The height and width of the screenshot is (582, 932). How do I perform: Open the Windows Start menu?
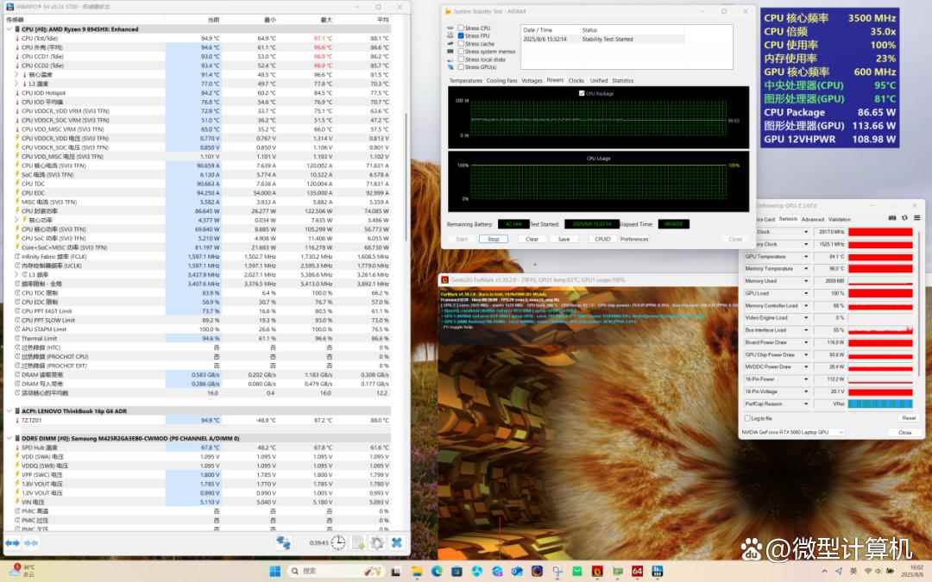point(275,571)
